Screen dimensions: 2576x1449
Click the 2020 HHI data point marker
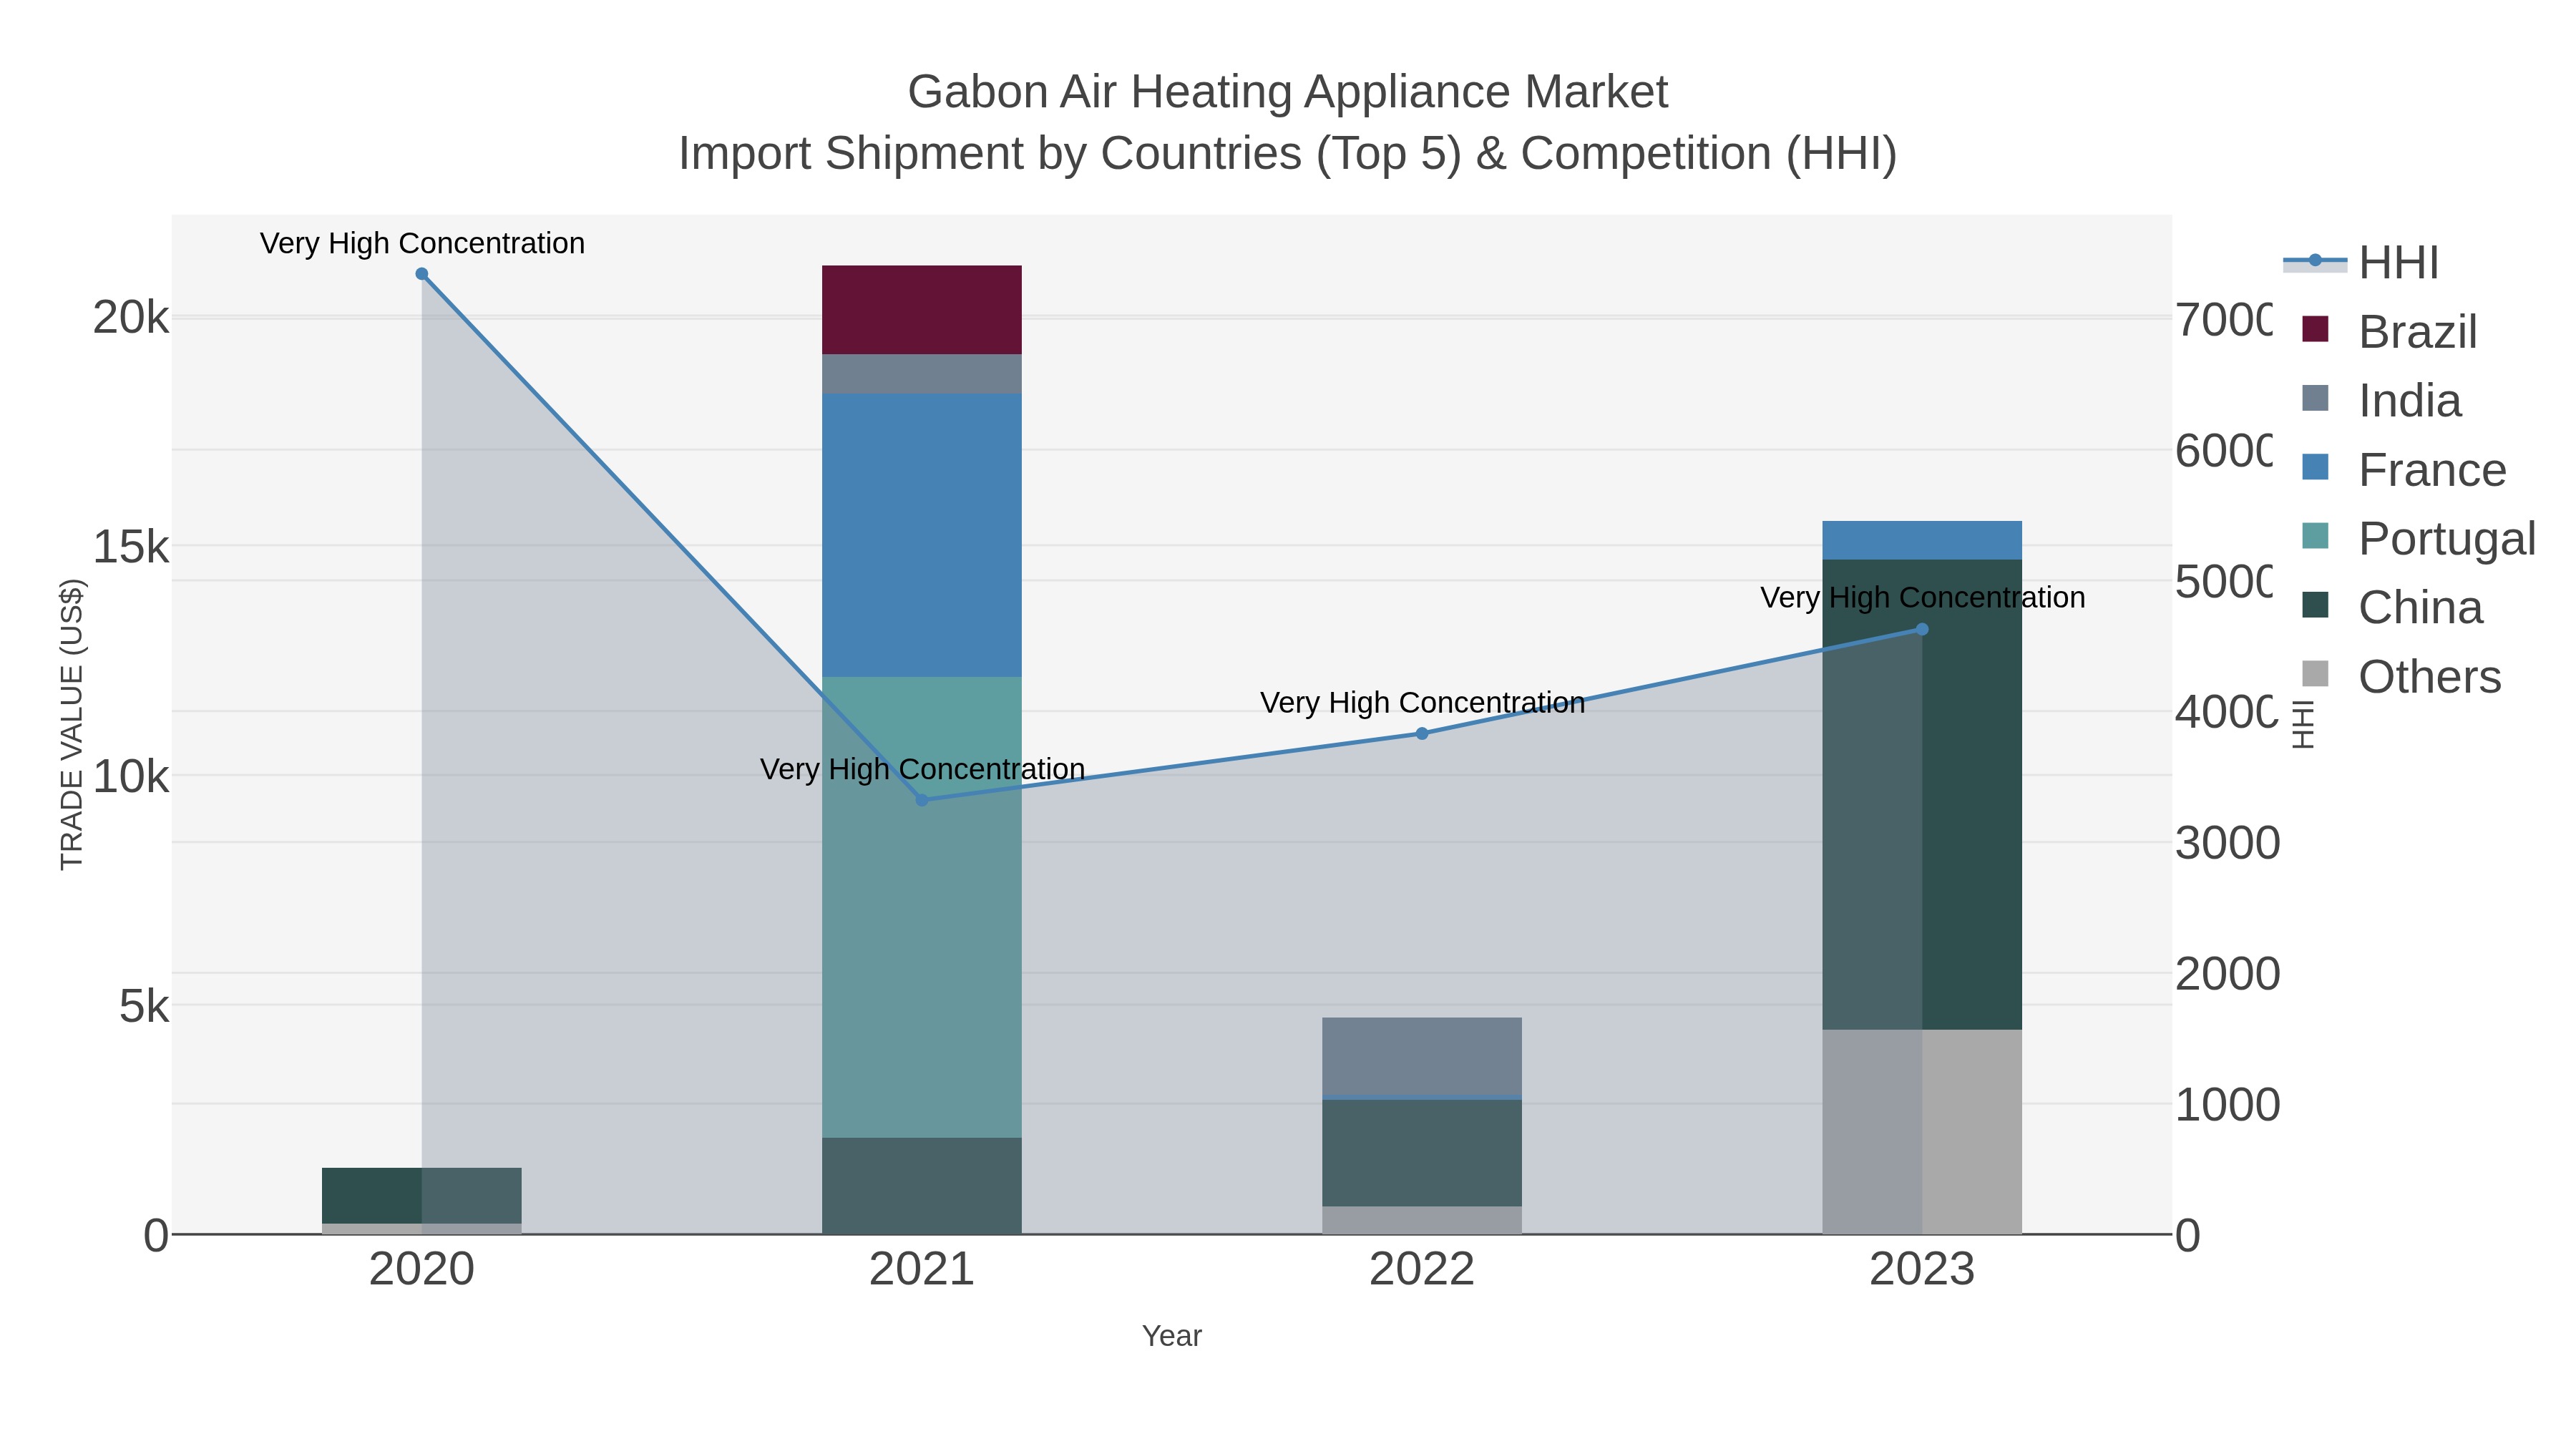[422, 274]
